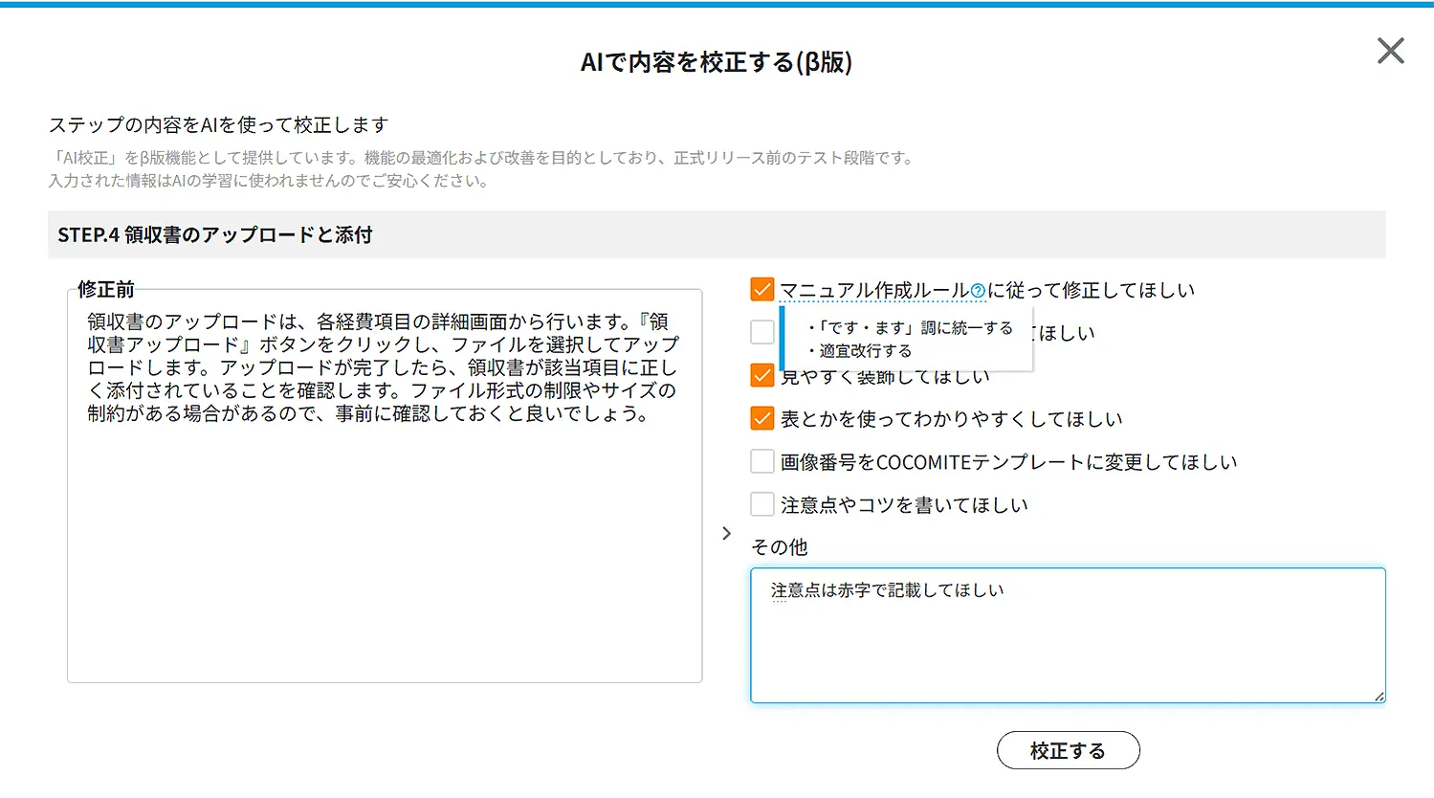The image size is (1434, 798).
Task: Open the マニュアル作成ルール link
Action: click(871, 288)
